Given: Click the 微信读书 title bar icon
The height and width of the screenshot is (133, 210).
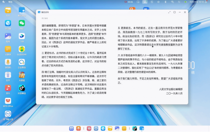Looking at the screenshot, I should [x=39, y=12].
